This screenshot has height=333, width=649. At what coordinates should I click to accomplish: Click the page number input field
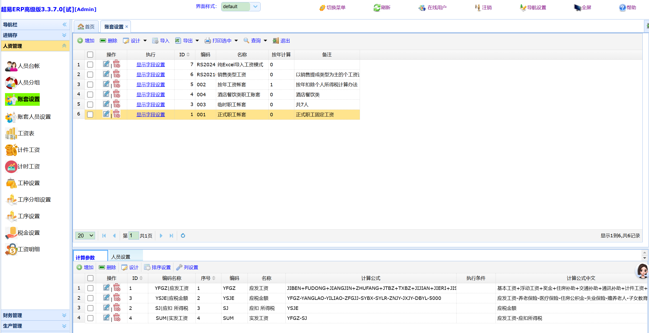tap(133, 236)
